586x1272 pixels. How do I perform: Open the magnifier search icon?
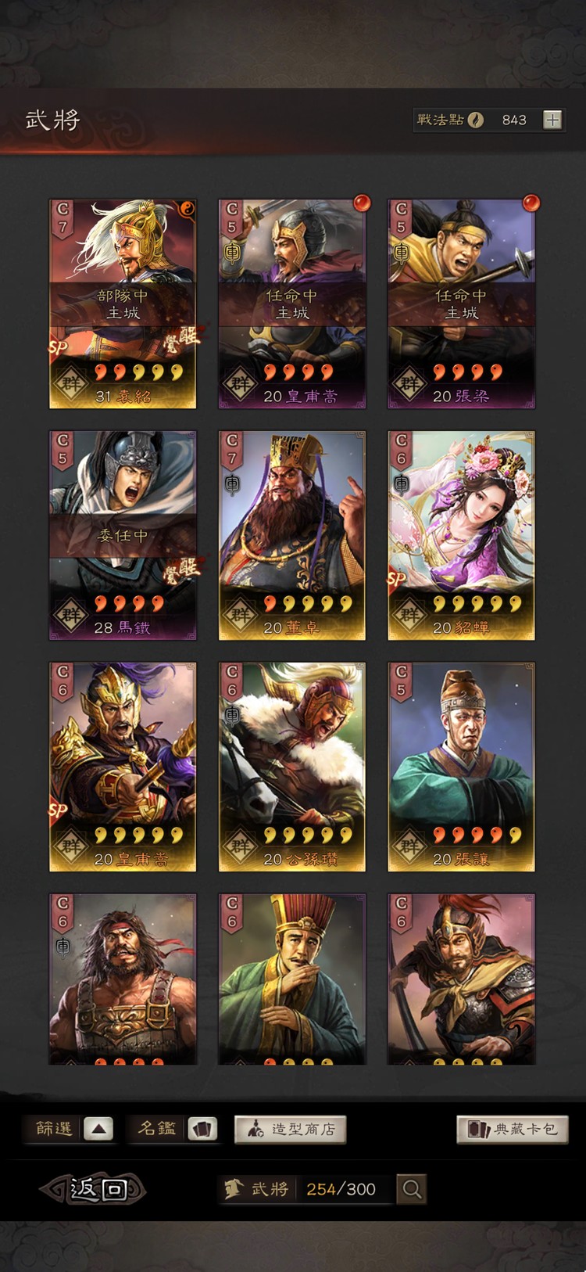[412, 1189]
